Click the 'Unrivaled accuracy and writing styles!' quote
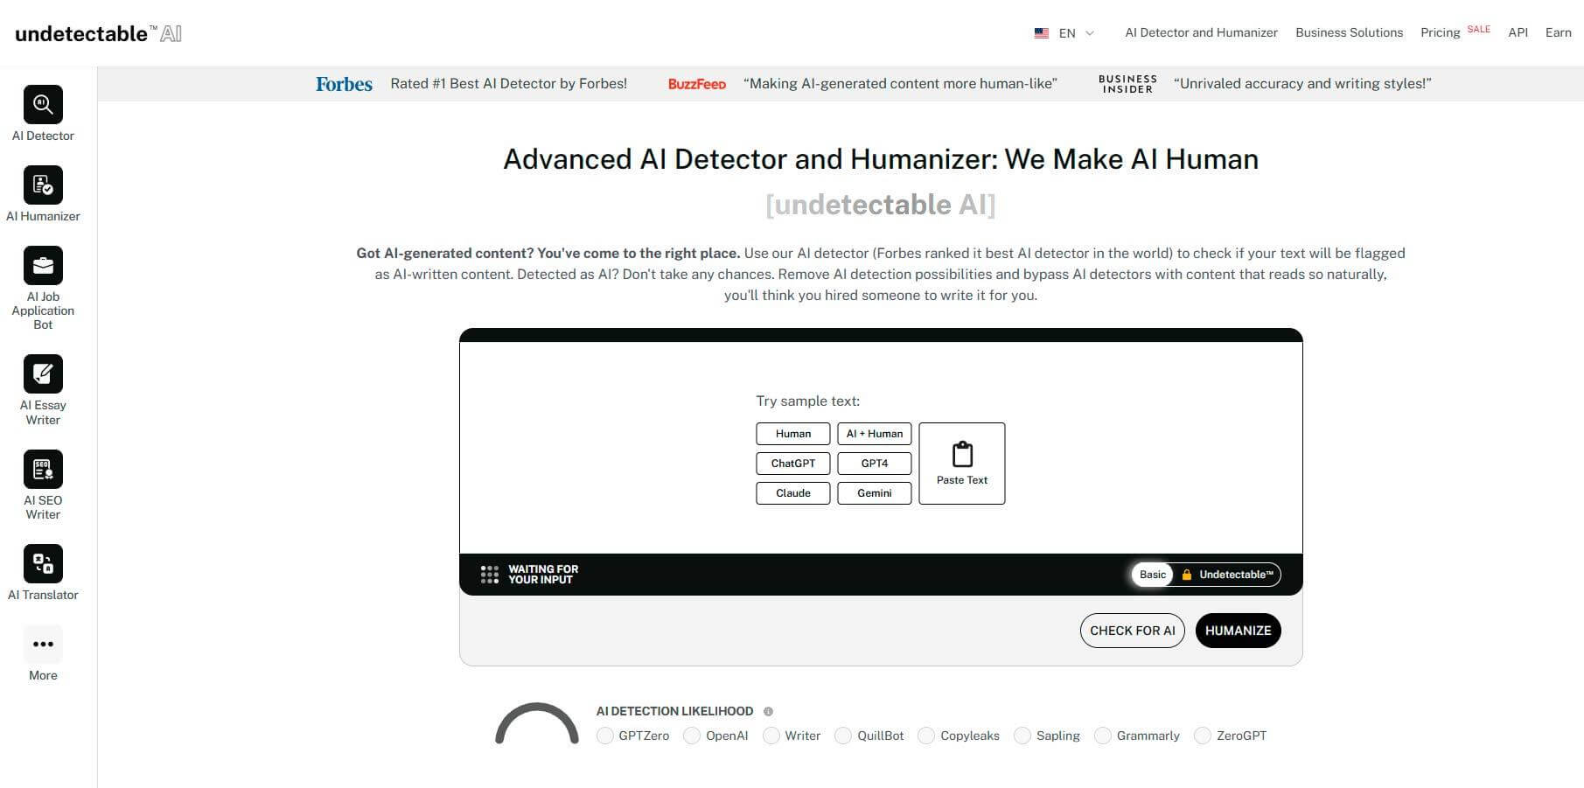Image resolution: width=1584 pixels, height=788 pixels. coord(1302,84)
